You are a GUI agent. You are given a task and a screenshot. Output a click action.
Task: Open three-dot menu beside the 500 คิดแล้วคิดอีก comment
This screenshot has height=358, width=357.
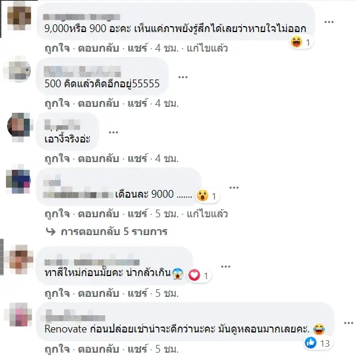tap(183, 77)
